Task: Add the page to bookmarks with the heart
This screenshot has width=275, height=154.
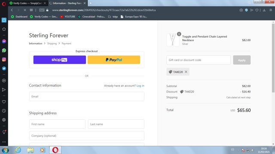Action: (257, 10)
